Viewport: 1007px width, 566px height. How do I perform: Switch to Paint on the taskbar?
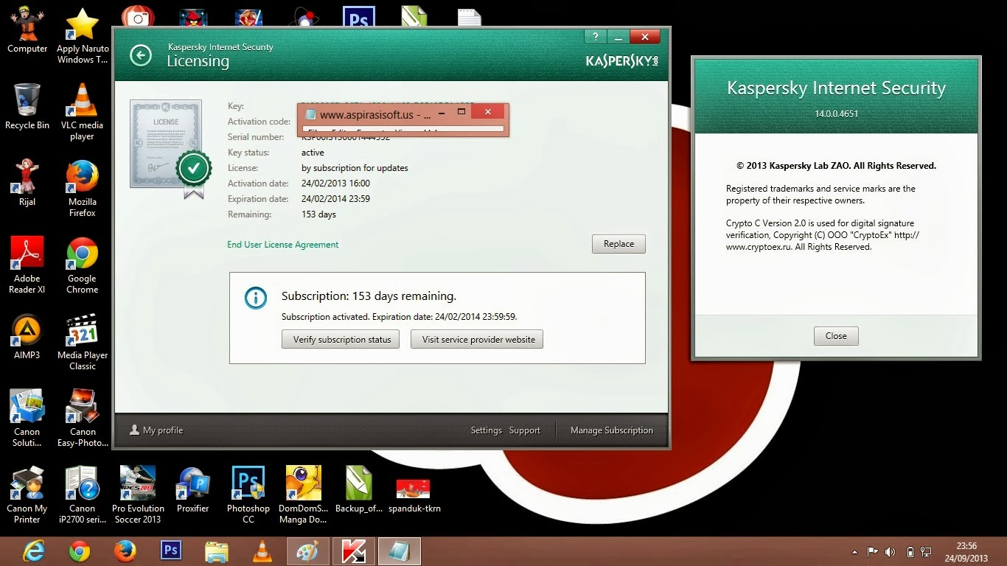307,551
